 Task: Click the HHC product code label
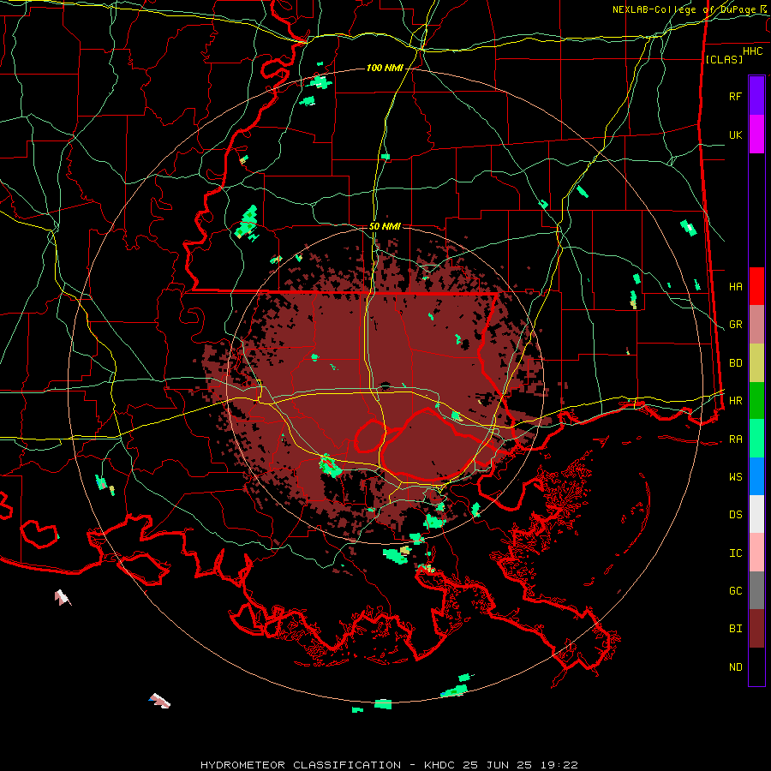(753, 51)
